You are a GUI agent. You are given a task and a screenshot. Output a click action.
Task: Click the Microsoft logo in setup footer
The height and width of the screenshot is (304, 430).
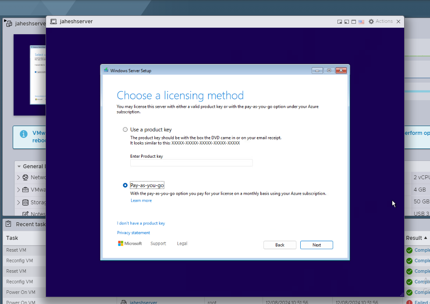130,243
